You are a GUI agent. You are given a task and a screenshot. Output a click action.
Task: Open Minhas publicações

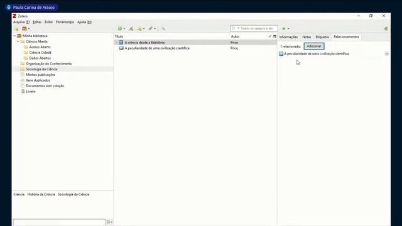click(40, 75)
